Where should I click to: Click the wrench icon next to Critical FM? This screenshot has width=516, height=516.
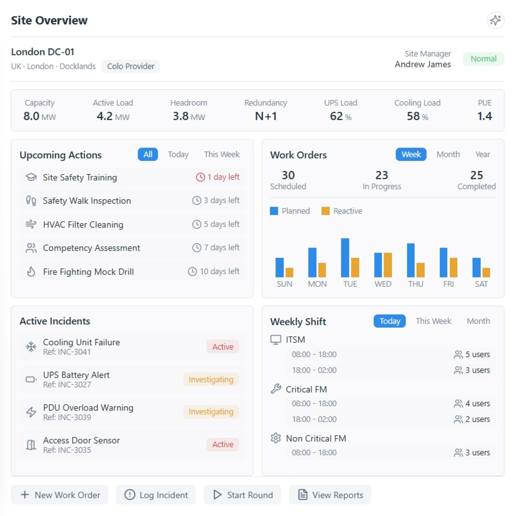(276, 389)
